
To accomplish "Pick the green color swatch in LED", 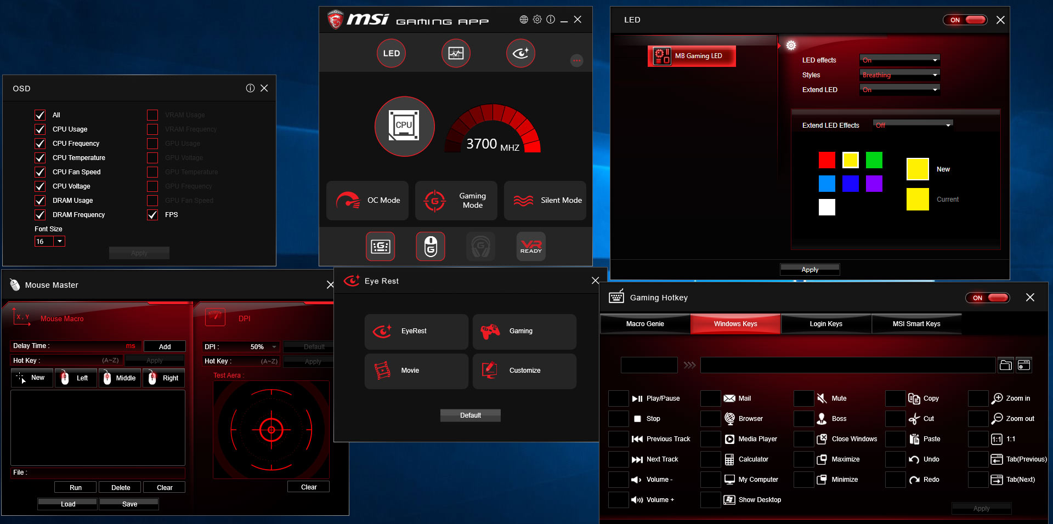I will click(x=874, y=160).
